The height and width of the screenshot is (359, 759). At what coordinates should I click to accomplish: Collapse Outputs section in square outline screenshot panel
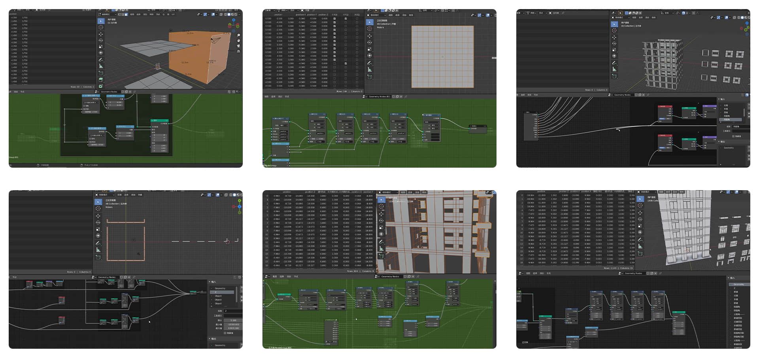coord(210,339)
